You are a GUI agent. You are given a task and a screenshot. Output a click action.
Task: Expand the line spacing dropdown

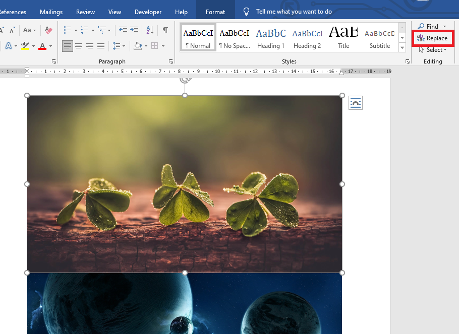coord(124,46)
